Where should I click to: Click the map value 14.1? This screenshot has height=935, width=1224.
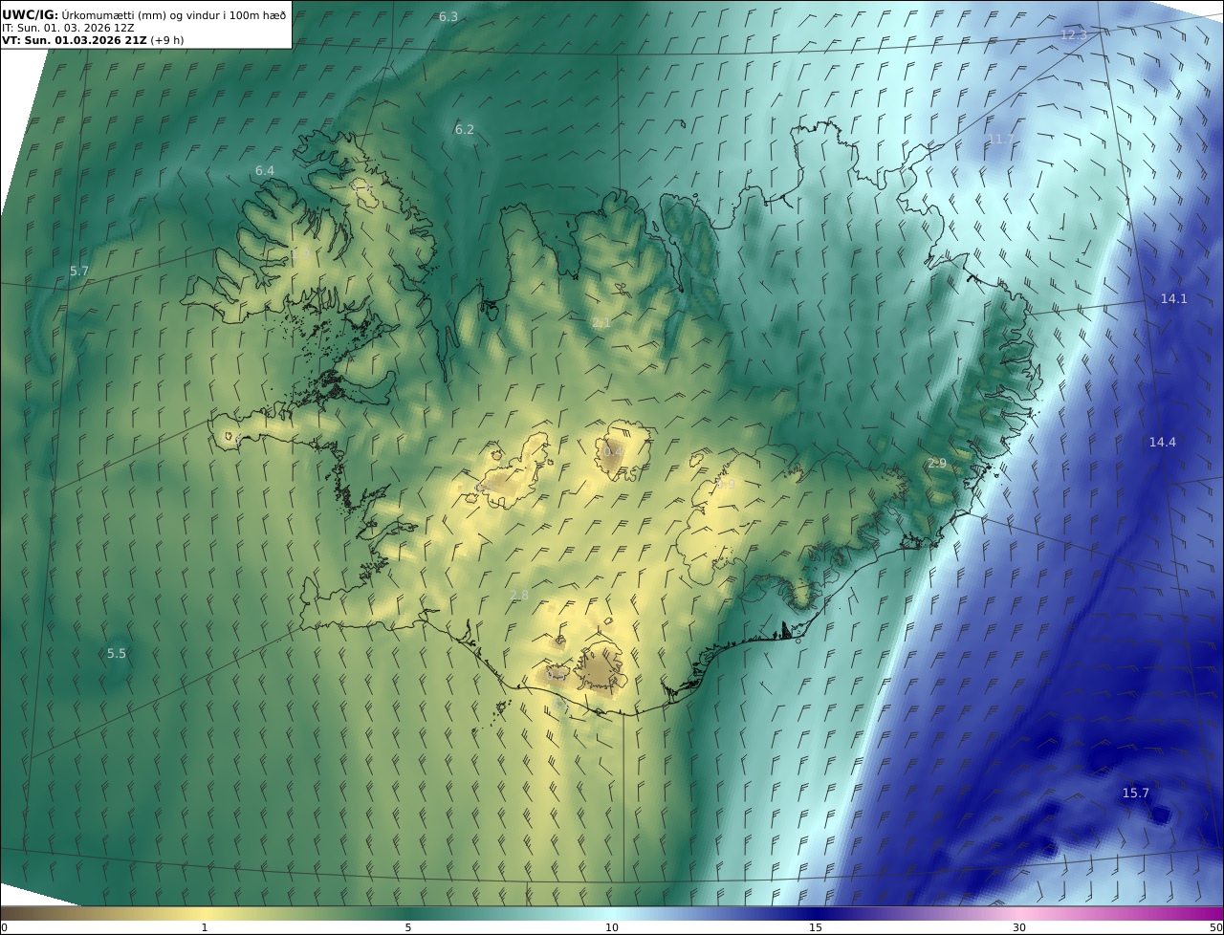1173,299
